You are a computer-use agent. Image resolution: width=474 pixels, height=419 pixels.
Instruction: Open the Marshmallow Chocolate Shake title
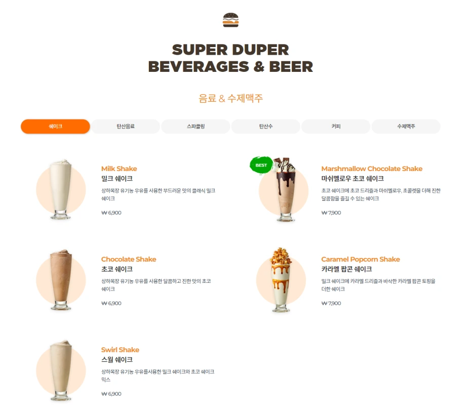372,169
